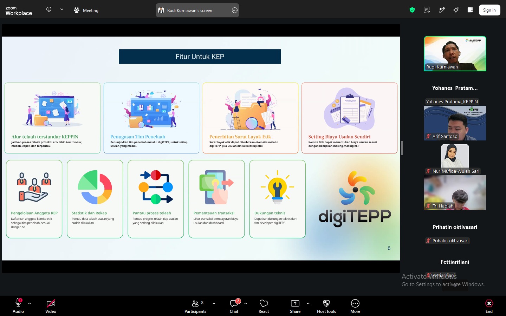Click the Share screen button
The height and width of the screenshot is (316, 506).
coord(295,305)
